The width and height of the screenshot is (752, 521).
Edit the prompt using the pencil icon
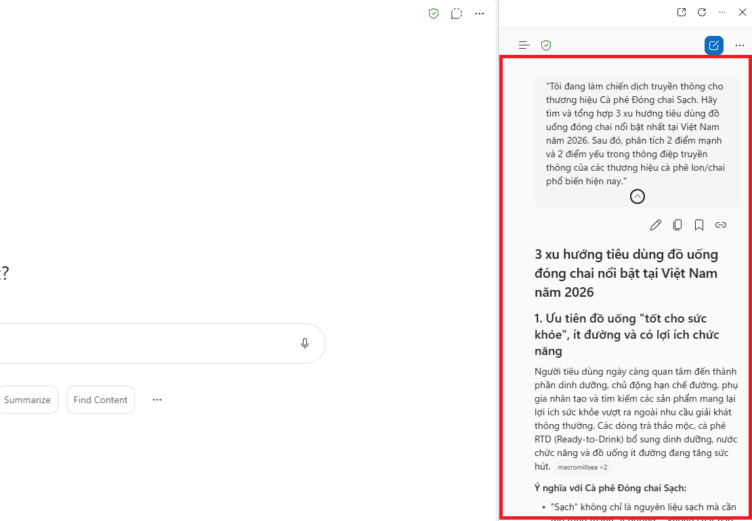pyautogui.click(x=655, y=225)
